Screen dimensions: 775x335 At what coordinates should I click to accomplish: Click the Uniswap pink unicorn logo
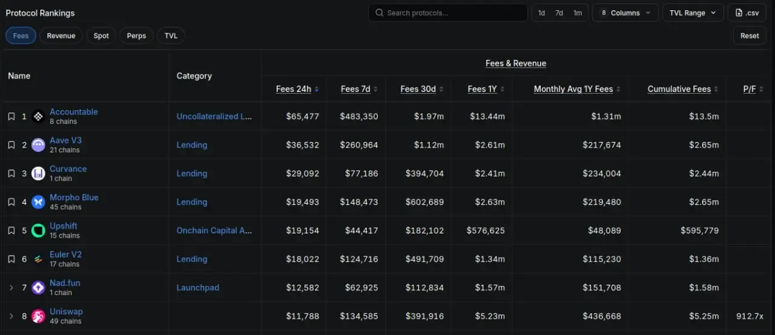pos(38,316)
